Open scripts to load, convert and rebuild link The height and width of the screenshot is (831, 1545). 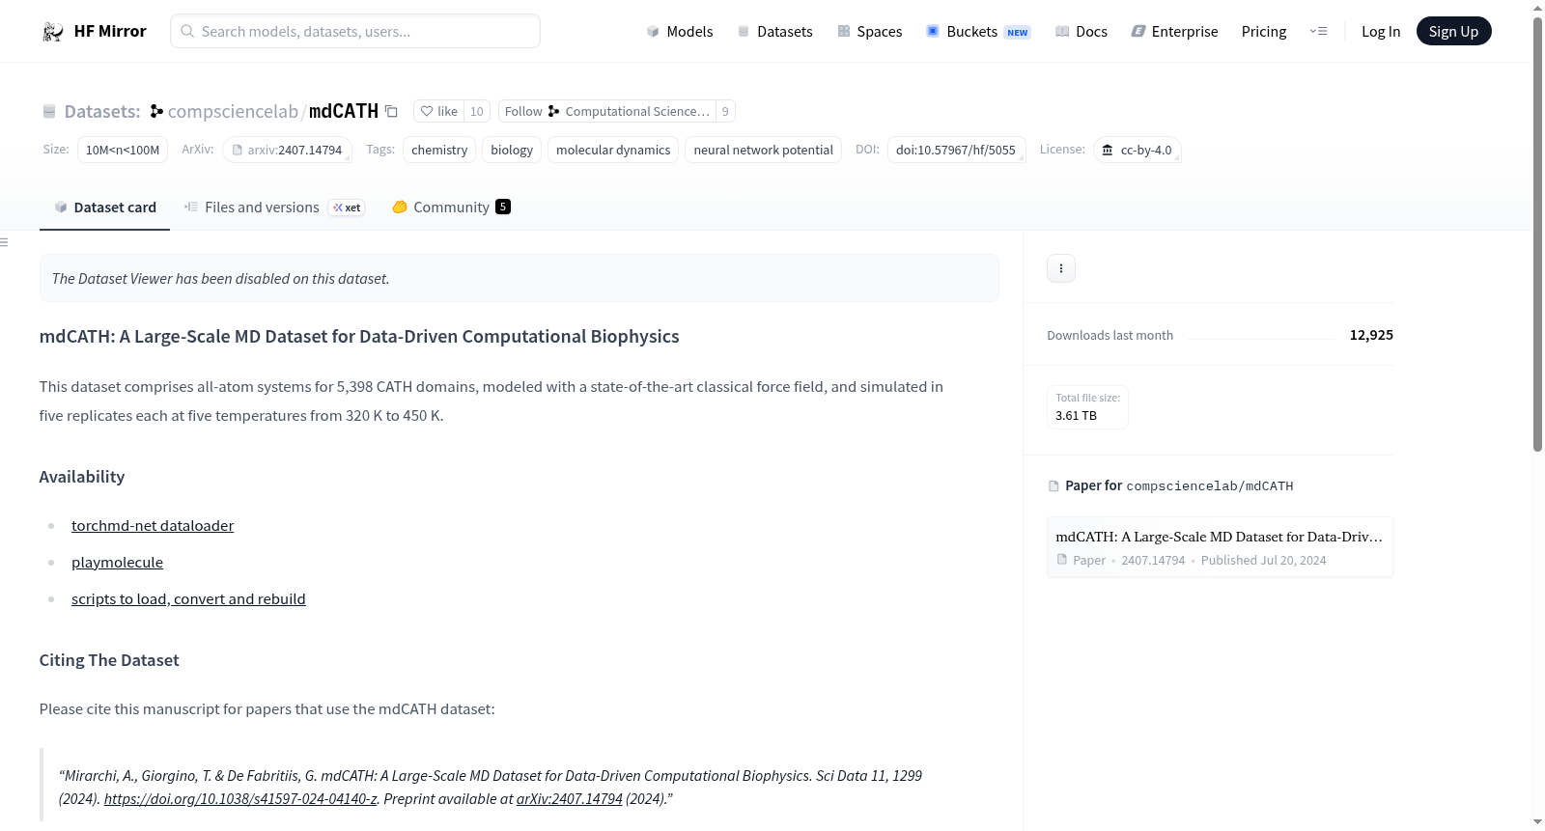188,598
